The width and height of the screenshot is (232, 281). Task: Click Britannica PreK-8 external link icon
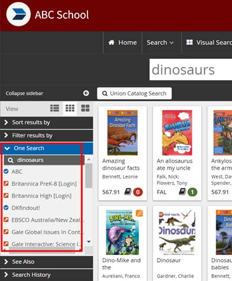point(6,184)
